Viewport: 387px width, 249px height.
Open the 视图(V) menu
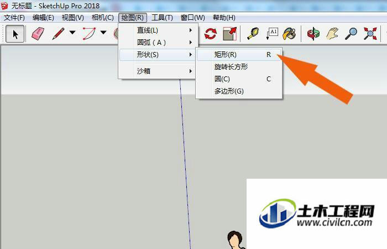[72, 18]
